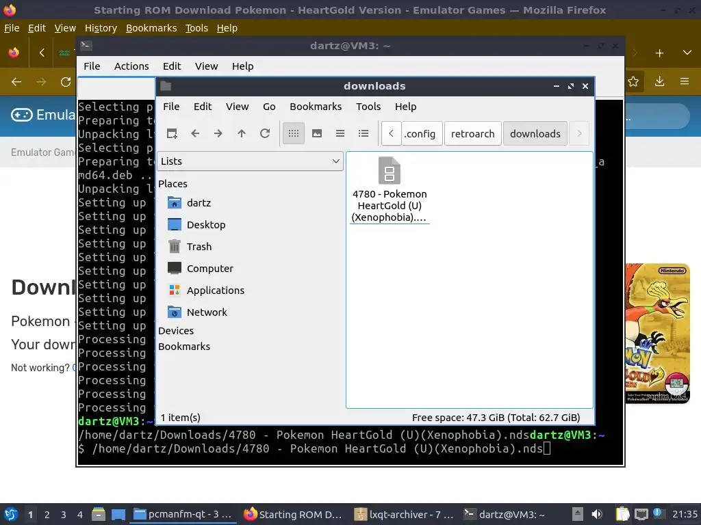
Task: Open a new Firefox tab
Action: pyautogui.click(x=659, y=53)
